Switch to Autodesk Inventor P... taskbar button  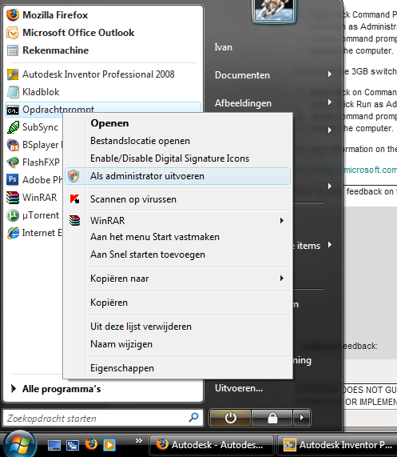coord(337,445)
